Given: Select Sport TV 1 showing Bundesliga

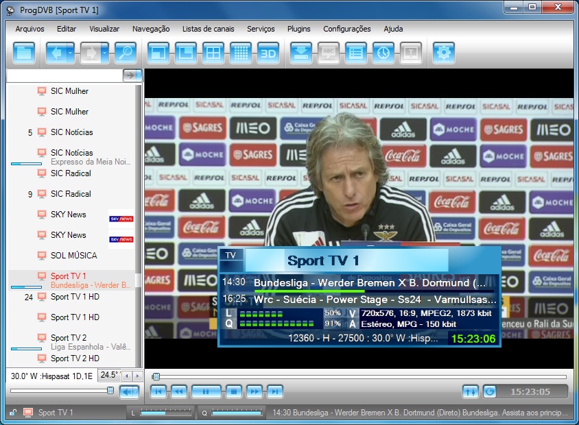Looking at the screenshot, I should coord(71,280).
